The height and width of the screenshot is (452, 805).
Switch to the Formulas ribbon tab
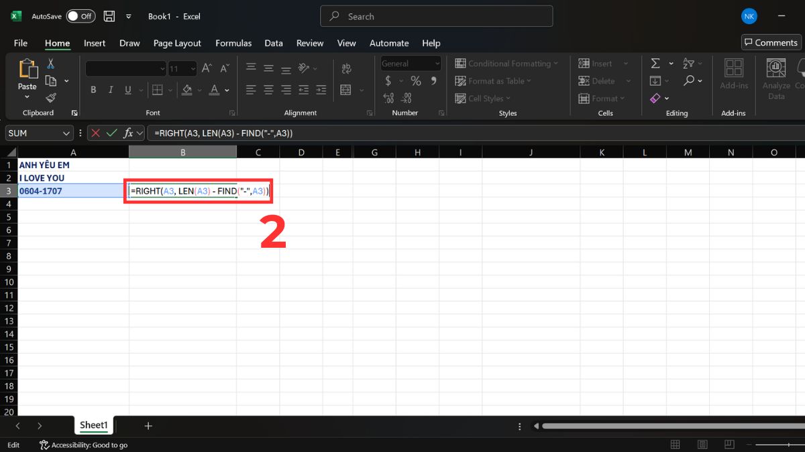(233, 43)
